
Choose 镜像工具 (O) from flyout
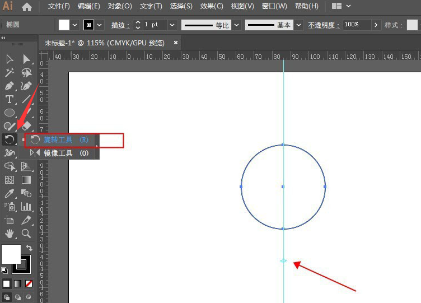[66, 153]
